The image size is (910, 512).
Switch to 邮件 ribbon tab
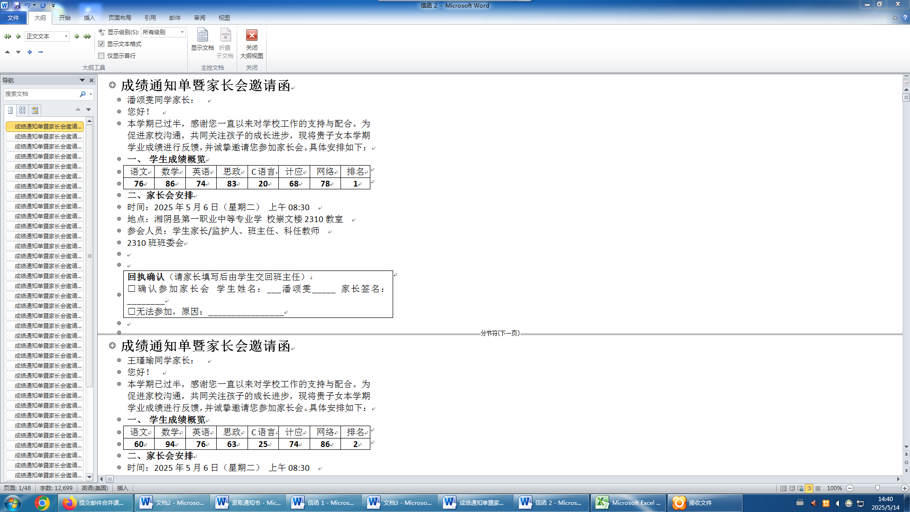[x=175, y=18]
